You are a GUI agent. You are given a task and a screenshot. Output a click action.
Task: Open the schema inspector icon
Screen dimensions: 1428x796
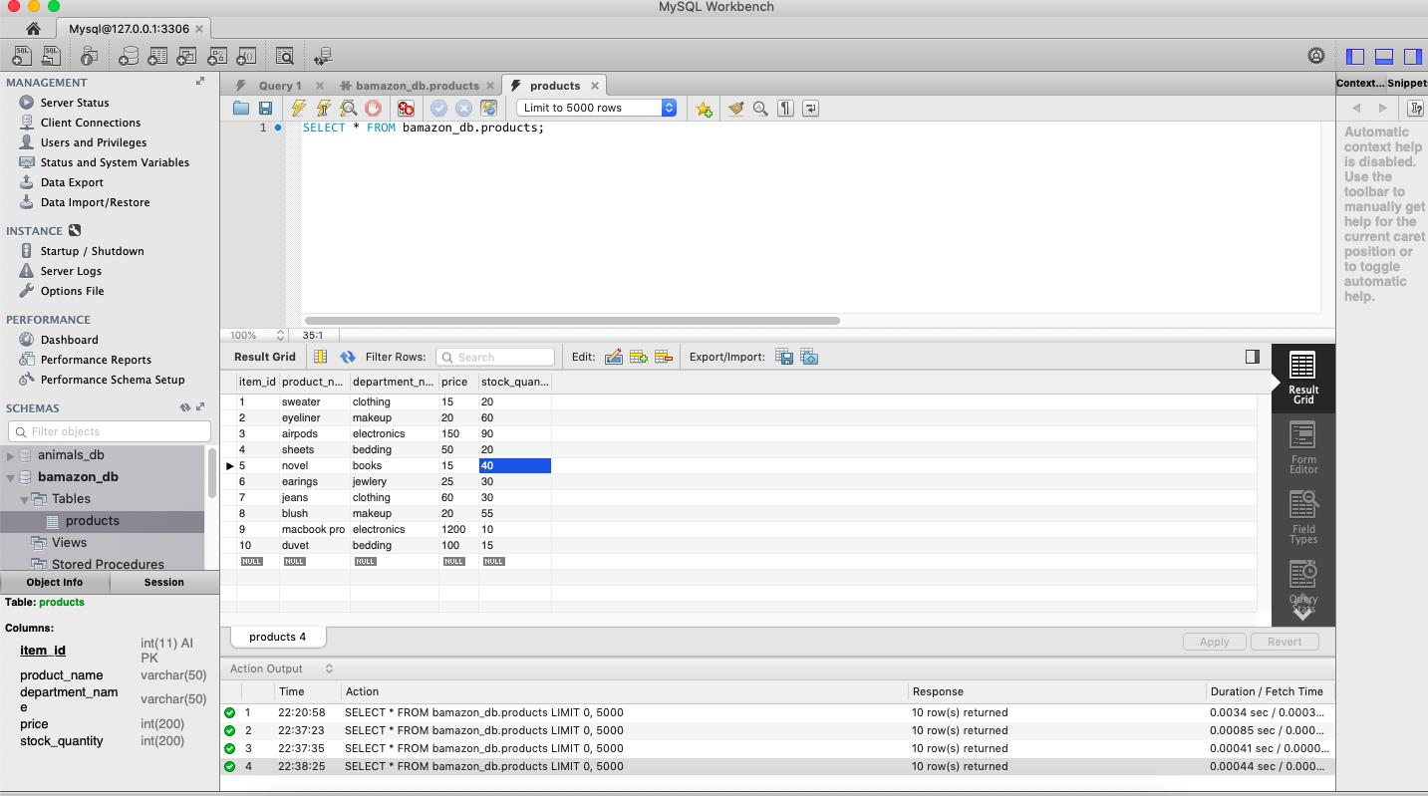pyautogui.click(x=91, y=56)
